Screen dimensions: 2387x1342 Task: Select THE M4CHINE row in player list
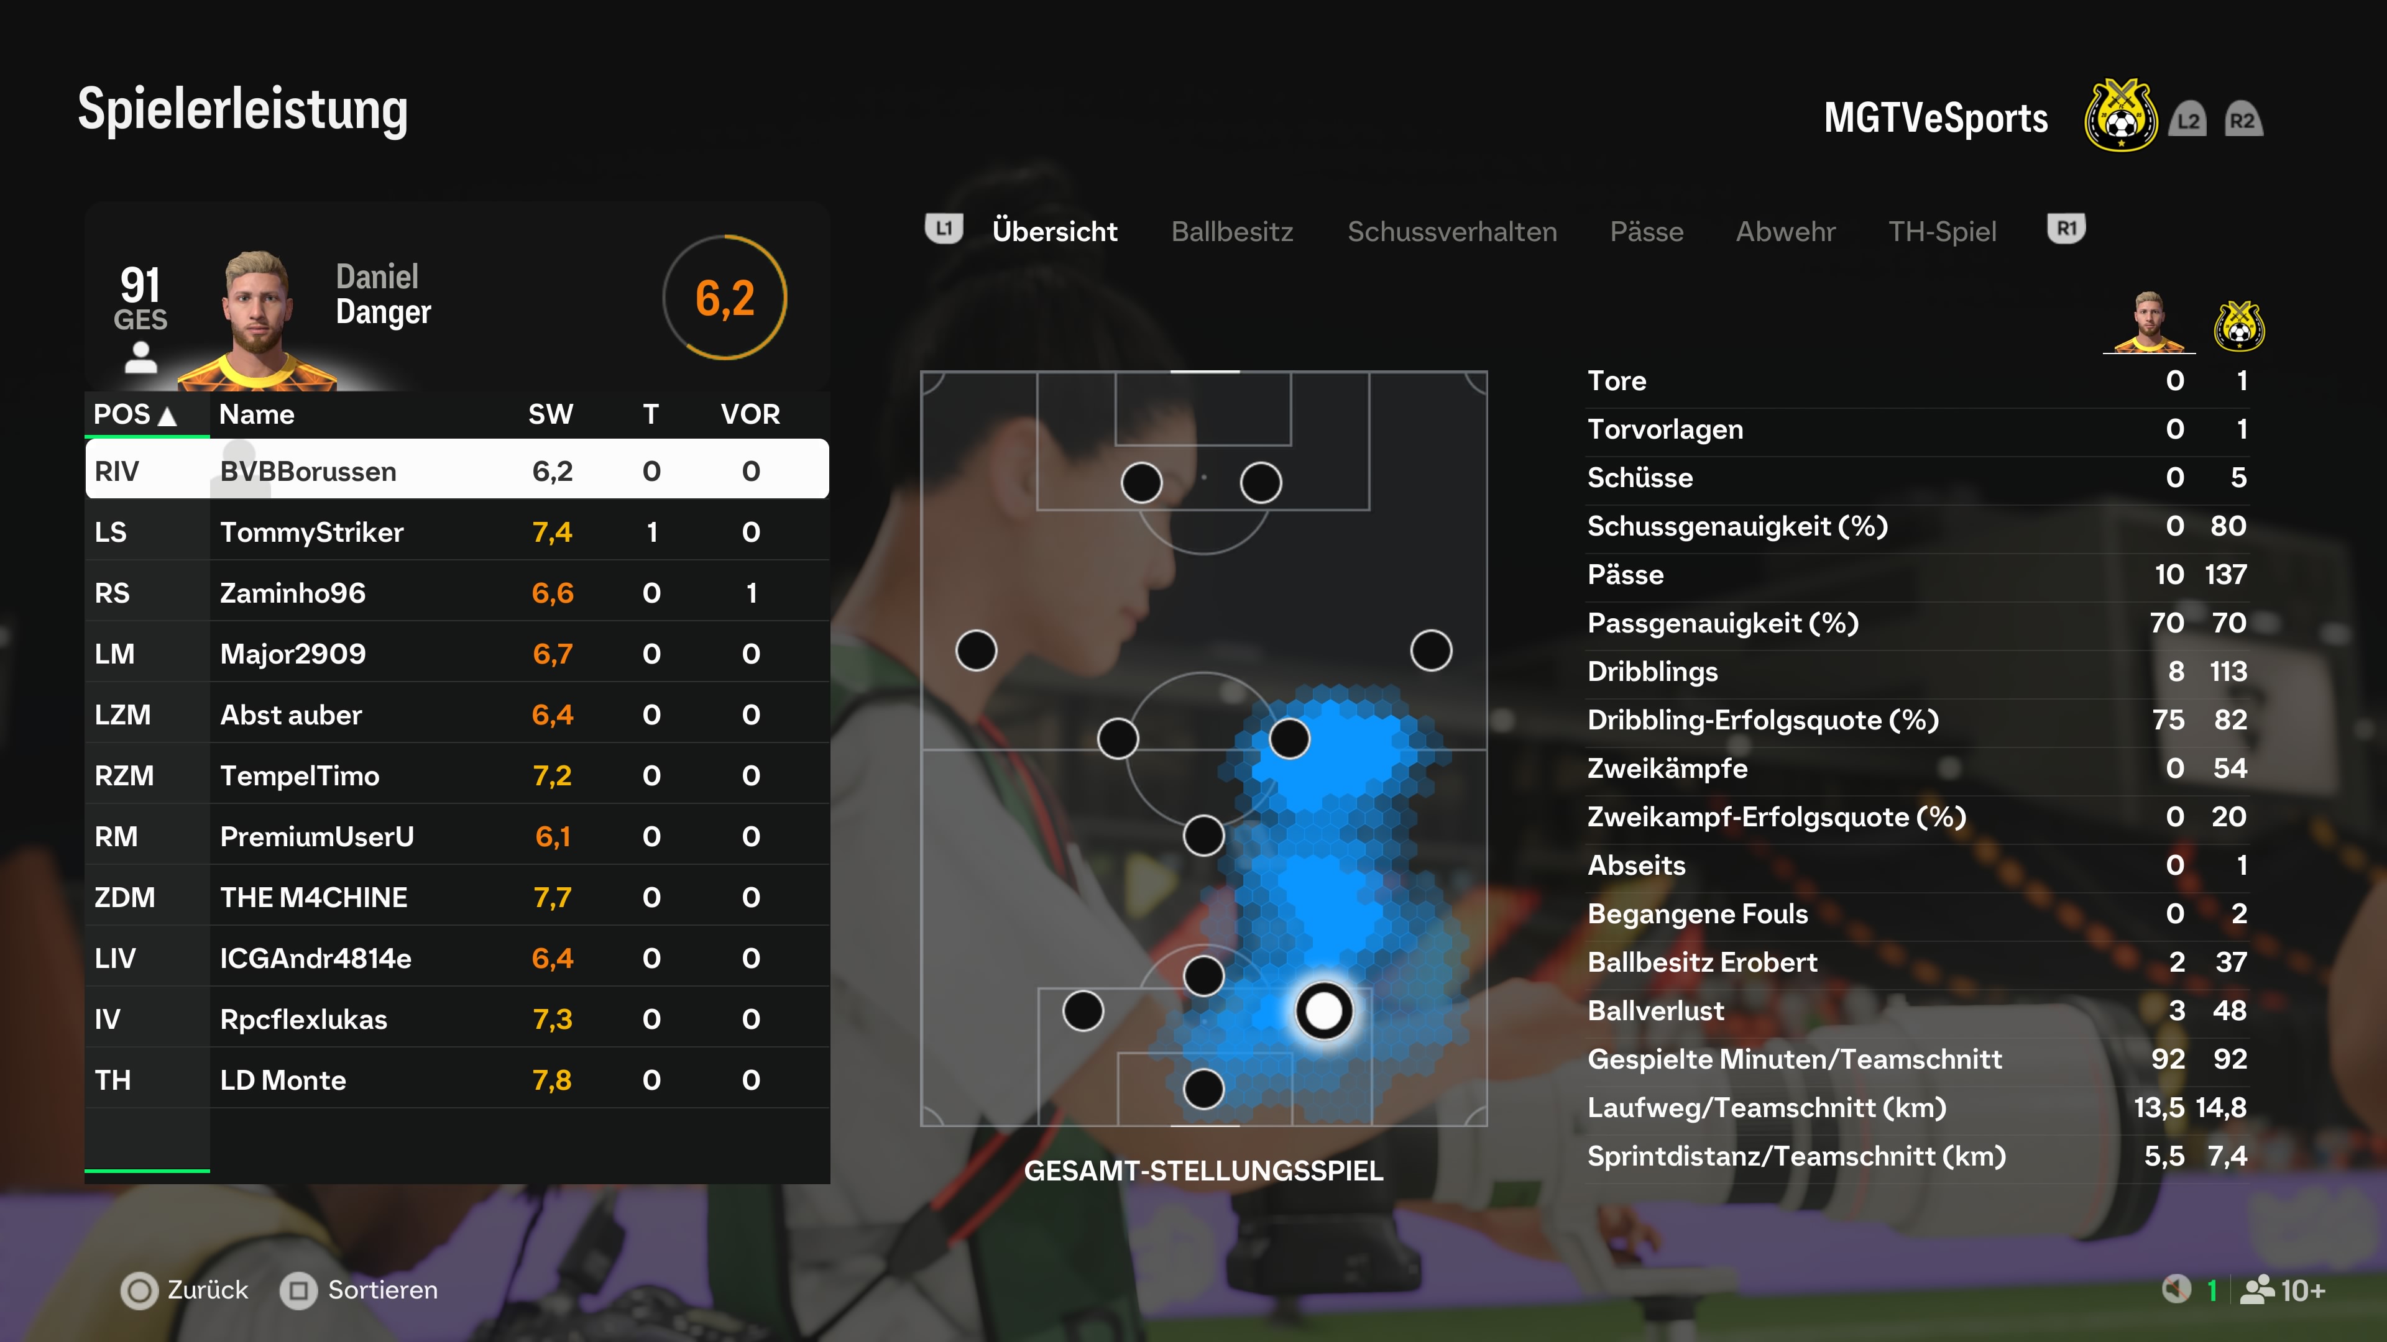(457, 897)
